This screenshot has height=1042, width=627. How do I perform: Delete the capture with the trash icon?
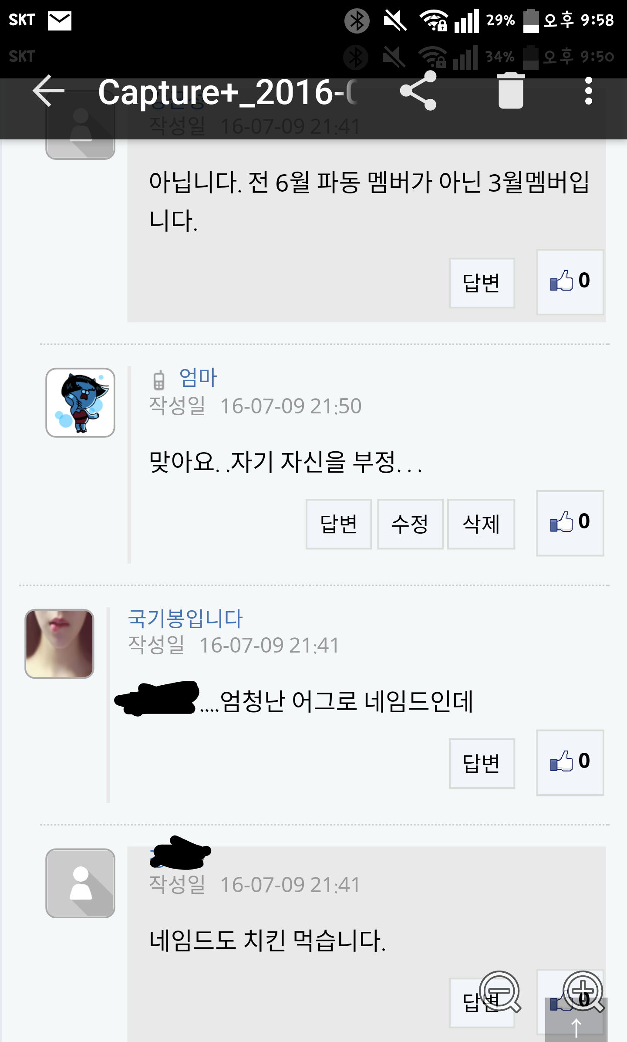(510, 91)
